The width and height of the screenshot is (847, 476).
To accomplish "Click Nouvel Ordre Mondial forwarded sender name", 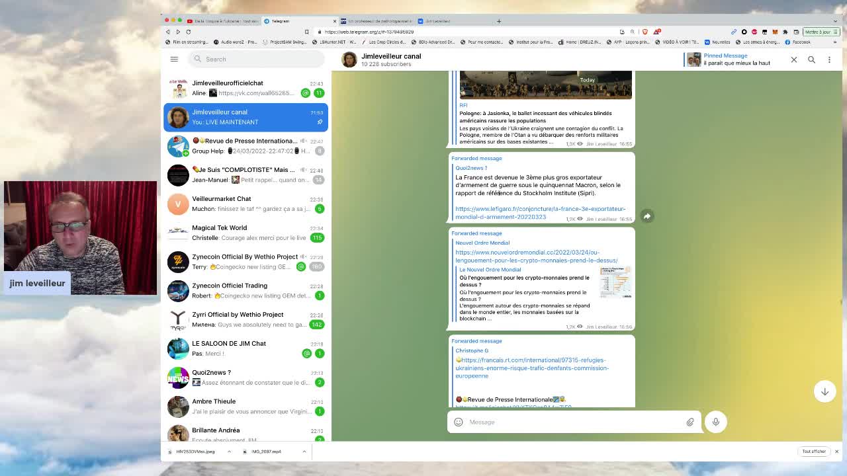I will coord(482,243).
